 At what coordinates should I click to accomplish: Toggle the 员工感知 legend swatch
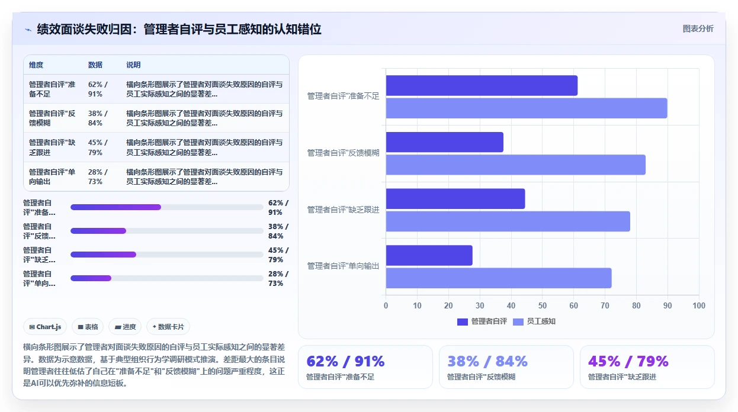coord(518,321)
